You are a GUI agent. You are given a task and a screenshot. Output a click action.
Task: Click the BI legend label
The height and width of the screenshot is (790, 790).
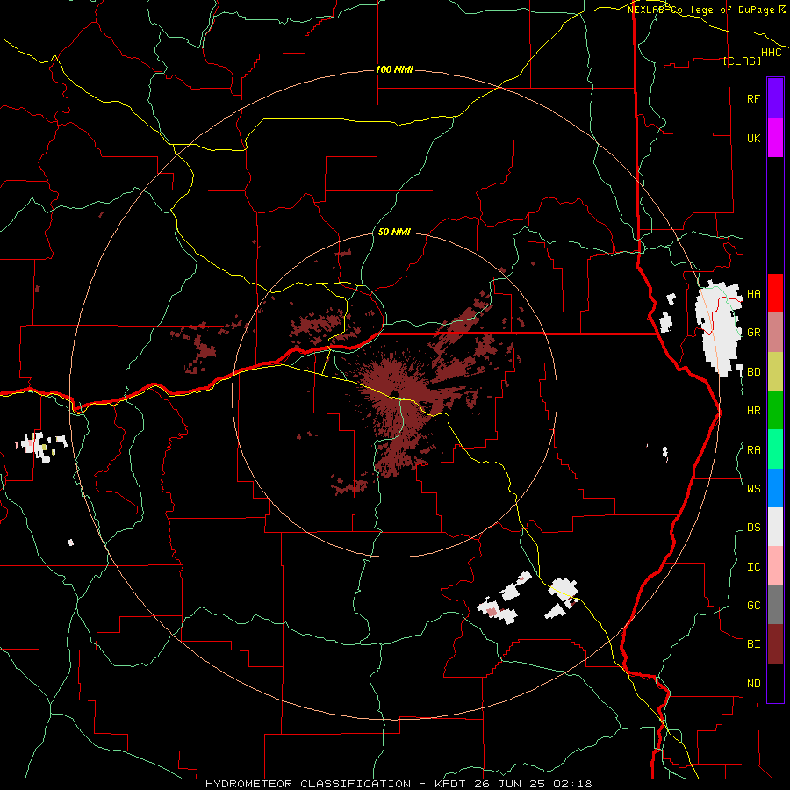[x=754, y=644]
